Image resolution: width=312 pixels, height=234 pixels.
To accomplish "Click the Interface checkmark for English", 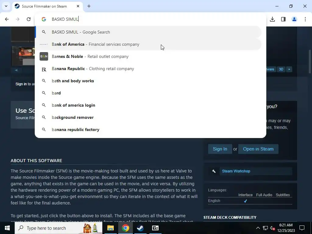I will point(245,201).
